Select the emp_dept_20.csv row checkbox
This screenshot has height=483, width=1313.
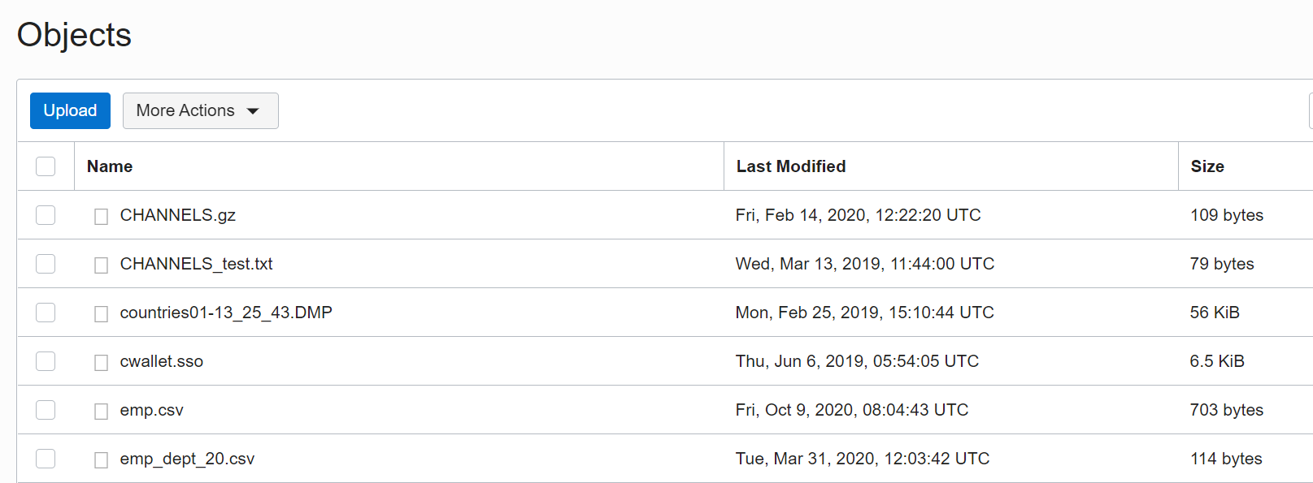(x=46, y=459)
